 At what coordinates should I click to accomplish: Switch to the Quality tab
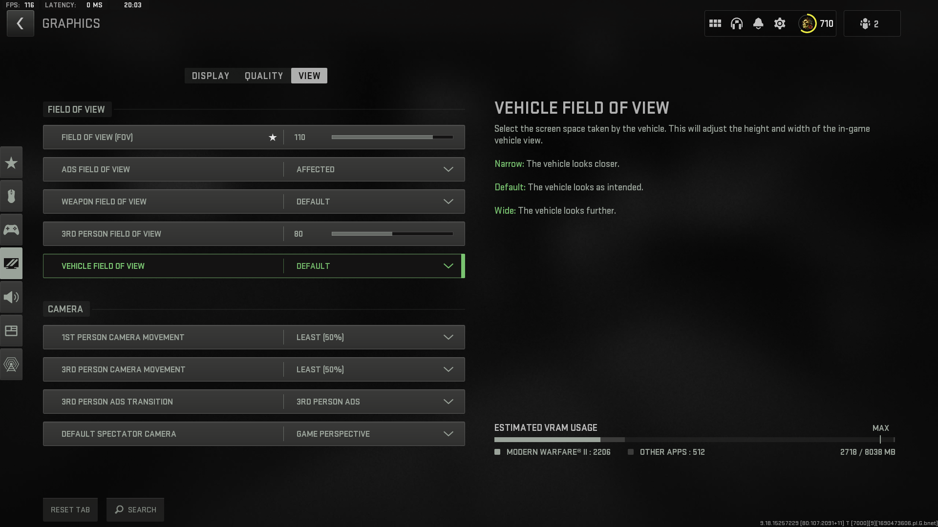pyautogui.click(x=264, y=76)
